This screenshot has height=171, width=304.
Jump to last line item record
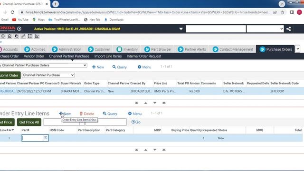(x=164, y=150)
